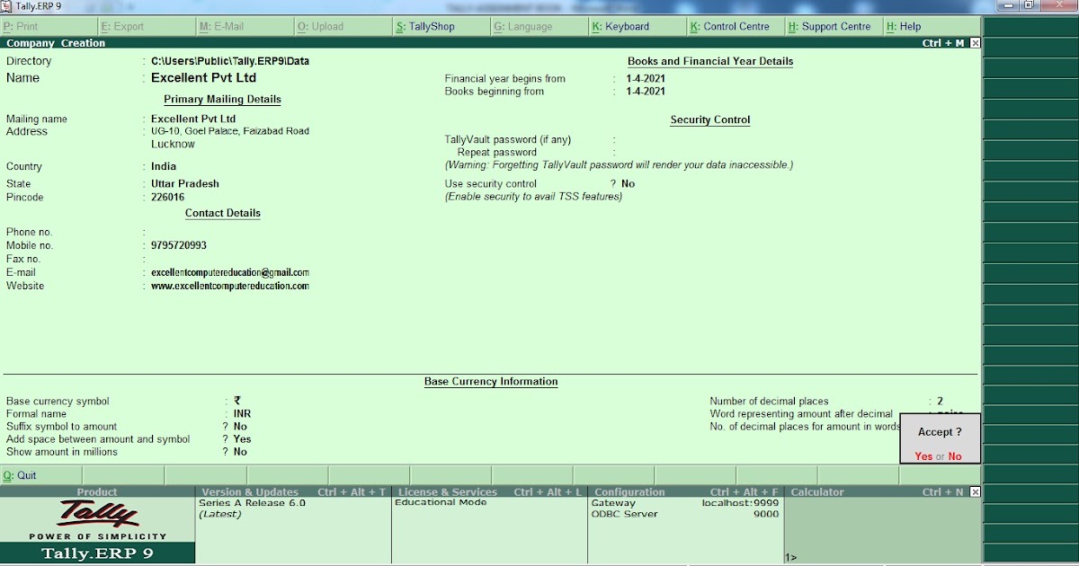Confirm company creation with Yes
Screen dimensions: 1079x566
point(926,456)
